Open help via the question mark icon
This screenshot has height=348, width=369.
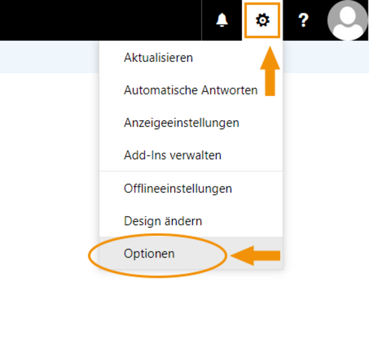coord(304,20)
